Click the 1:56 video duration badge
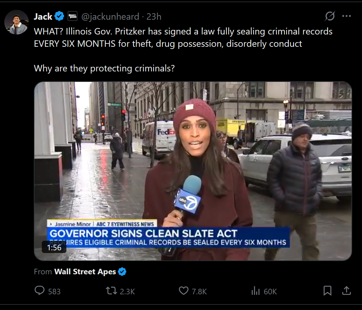Image resolution: width=362 pixels, height=310 pixels. [54, 248]
